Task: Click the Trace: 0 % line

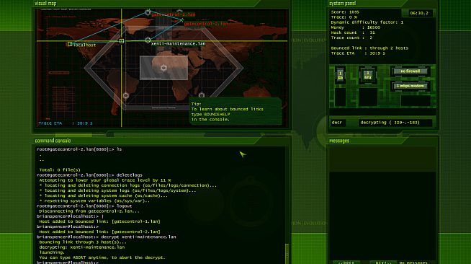Action: pos(344,17)
